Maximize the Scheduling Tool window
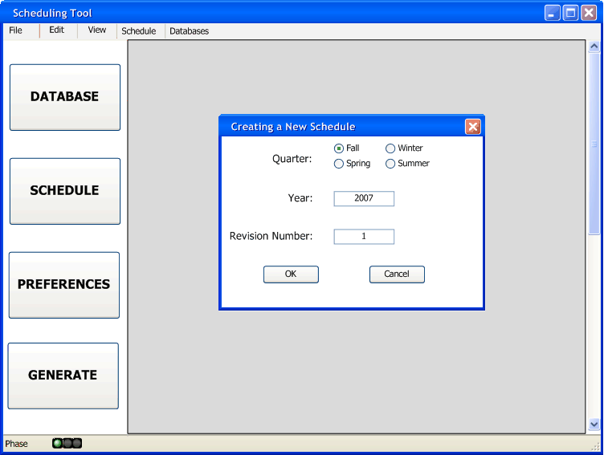 (x=570, y=13)
